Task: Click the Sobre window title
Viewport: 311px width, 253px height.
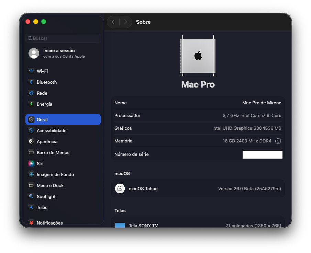Action: click(143, 22)
